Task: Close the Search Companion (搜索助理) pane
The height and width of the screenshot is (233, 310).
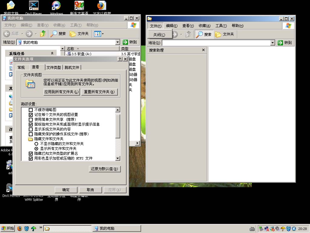Action: click(x=203, y=50)
